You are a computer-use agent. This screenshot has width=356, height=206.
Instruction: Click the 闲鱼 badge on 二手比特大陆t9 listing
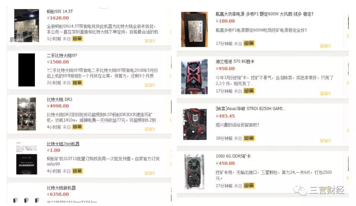[x=77, y=83]
